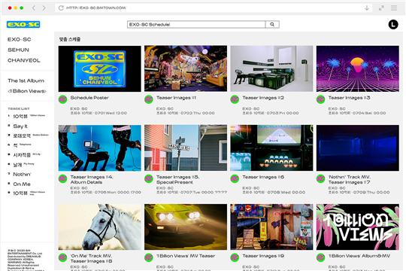
Task: Click the channel icon beside Teaser Images #6
Action: pos(235,178)
